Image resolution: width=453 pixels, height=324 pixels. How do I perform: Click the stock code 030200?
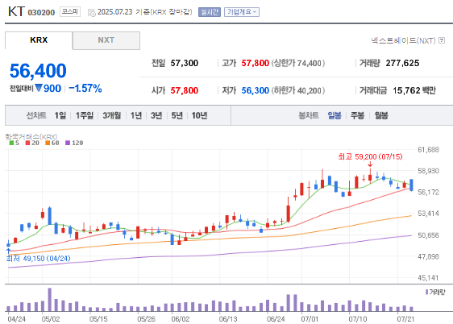(x=41, y=12)
